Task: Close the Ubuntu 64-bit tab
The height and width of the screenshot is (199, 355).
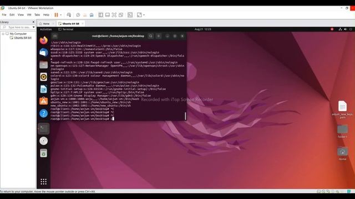Action: pos(83,24)
